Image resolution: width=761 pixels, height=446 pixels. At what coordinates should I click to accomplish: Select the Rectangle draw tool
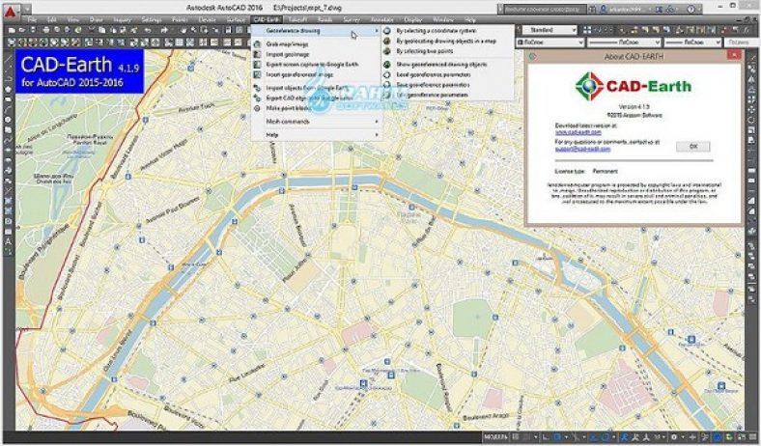[9, 99]
